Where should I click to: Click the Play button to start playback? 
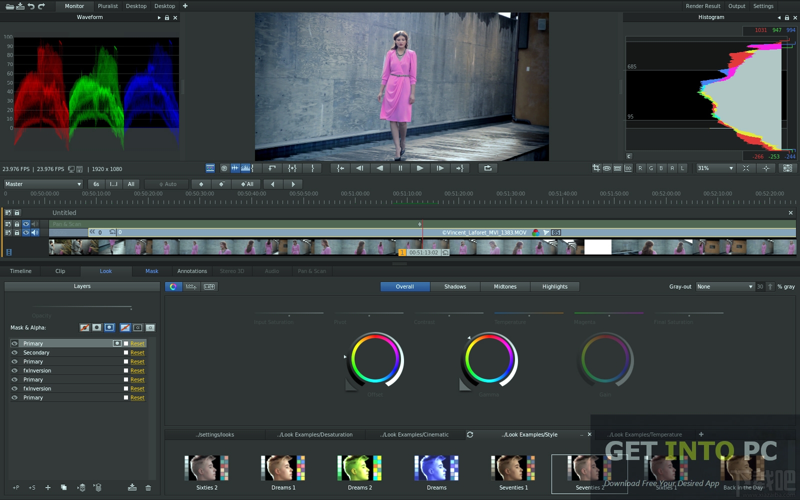(419, 168)
